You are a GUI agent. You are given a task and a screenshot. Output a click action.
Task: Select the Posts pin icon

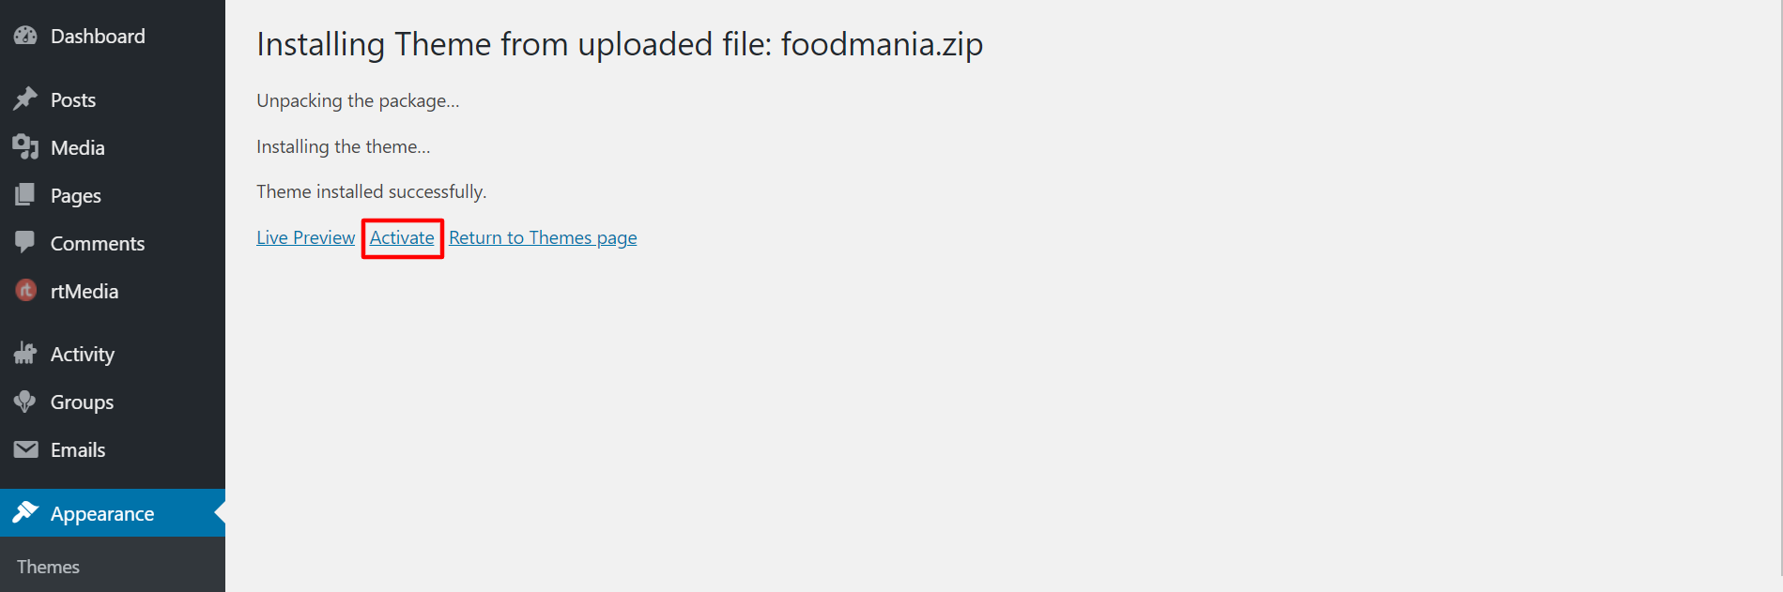25,99
